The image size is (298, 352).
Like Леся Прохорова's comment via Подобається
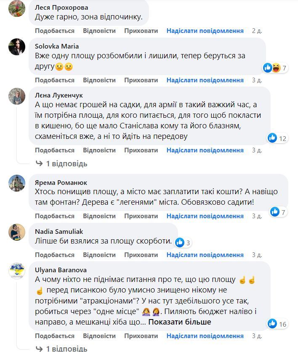click(x=55, y=30)
